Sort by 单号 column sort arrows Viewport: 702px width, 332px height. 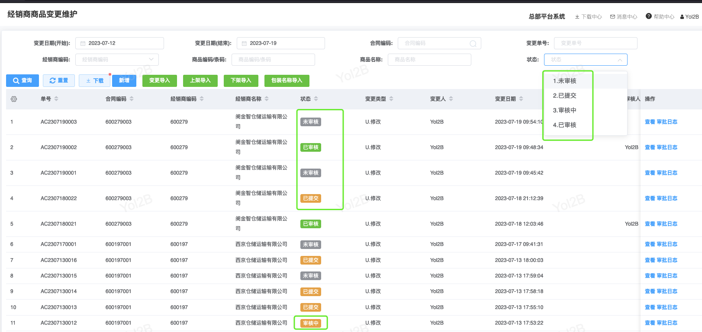point(56,99)
